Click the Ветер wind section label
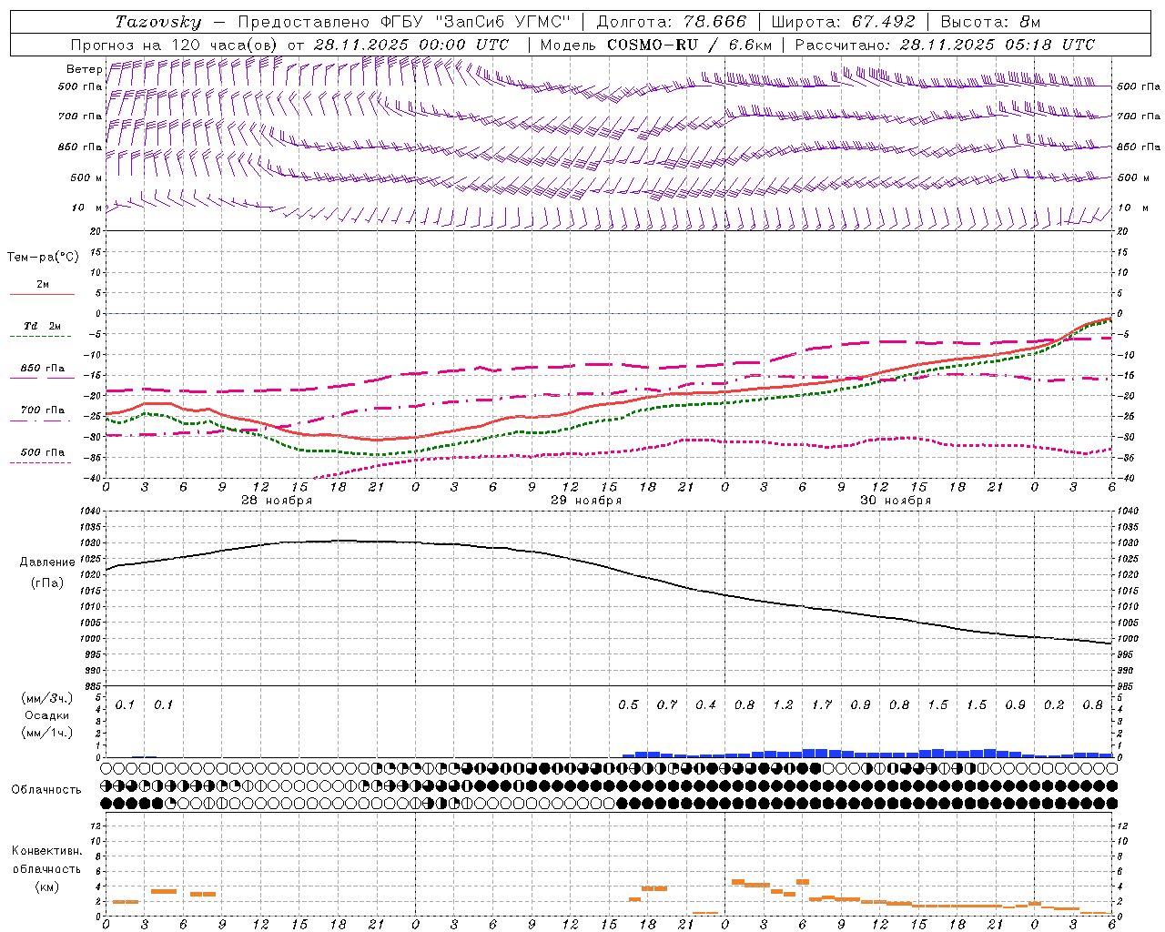This screenshot has height=932, width=1165. tap(84, 69)
